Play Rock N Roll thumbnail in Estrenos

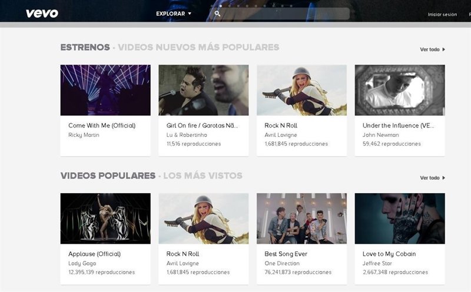click(x=301, y=90)
